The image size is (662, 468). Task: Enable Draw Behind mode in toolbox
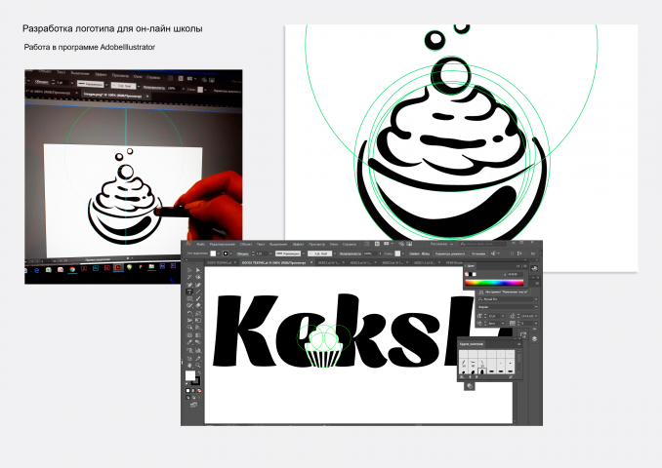tap(193, 398)
